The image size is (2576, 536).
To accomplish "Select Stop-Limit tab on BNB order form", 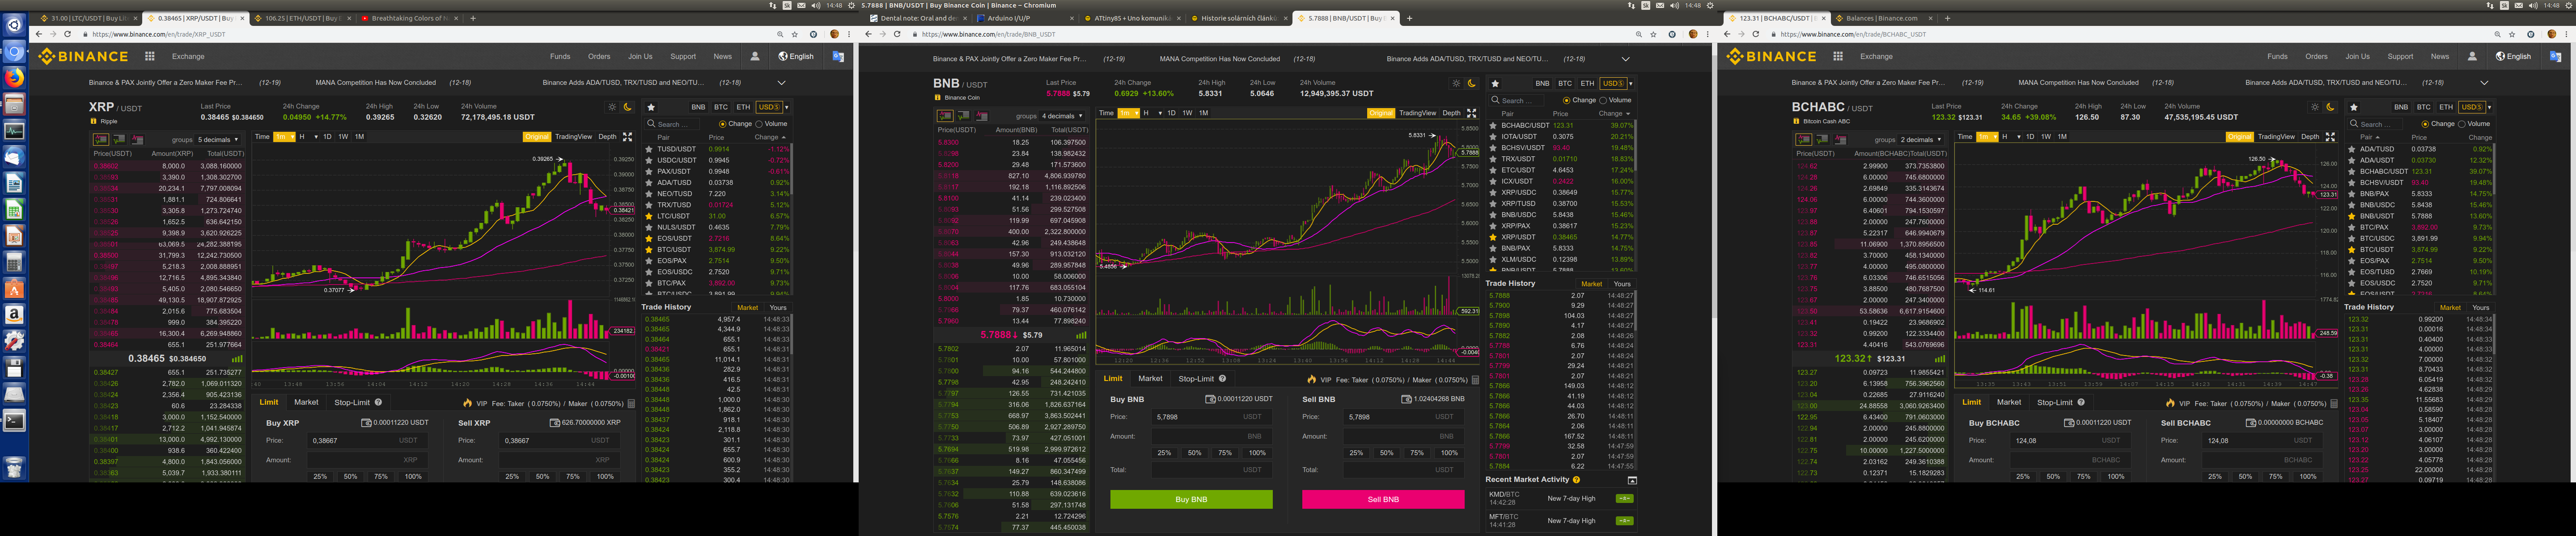I will [1196, 379].
